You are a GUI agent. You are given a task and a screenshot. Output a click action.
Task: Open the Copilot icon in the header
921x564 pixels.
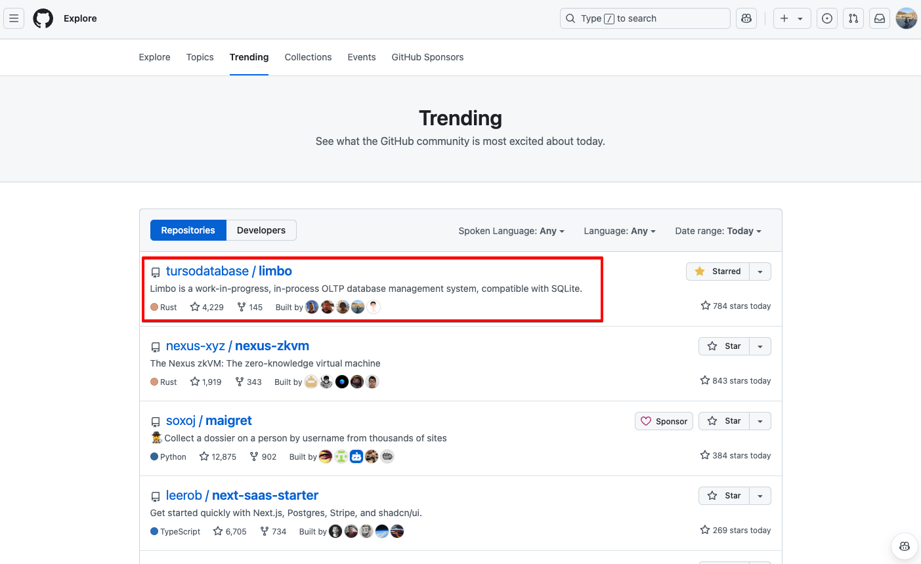746,18
